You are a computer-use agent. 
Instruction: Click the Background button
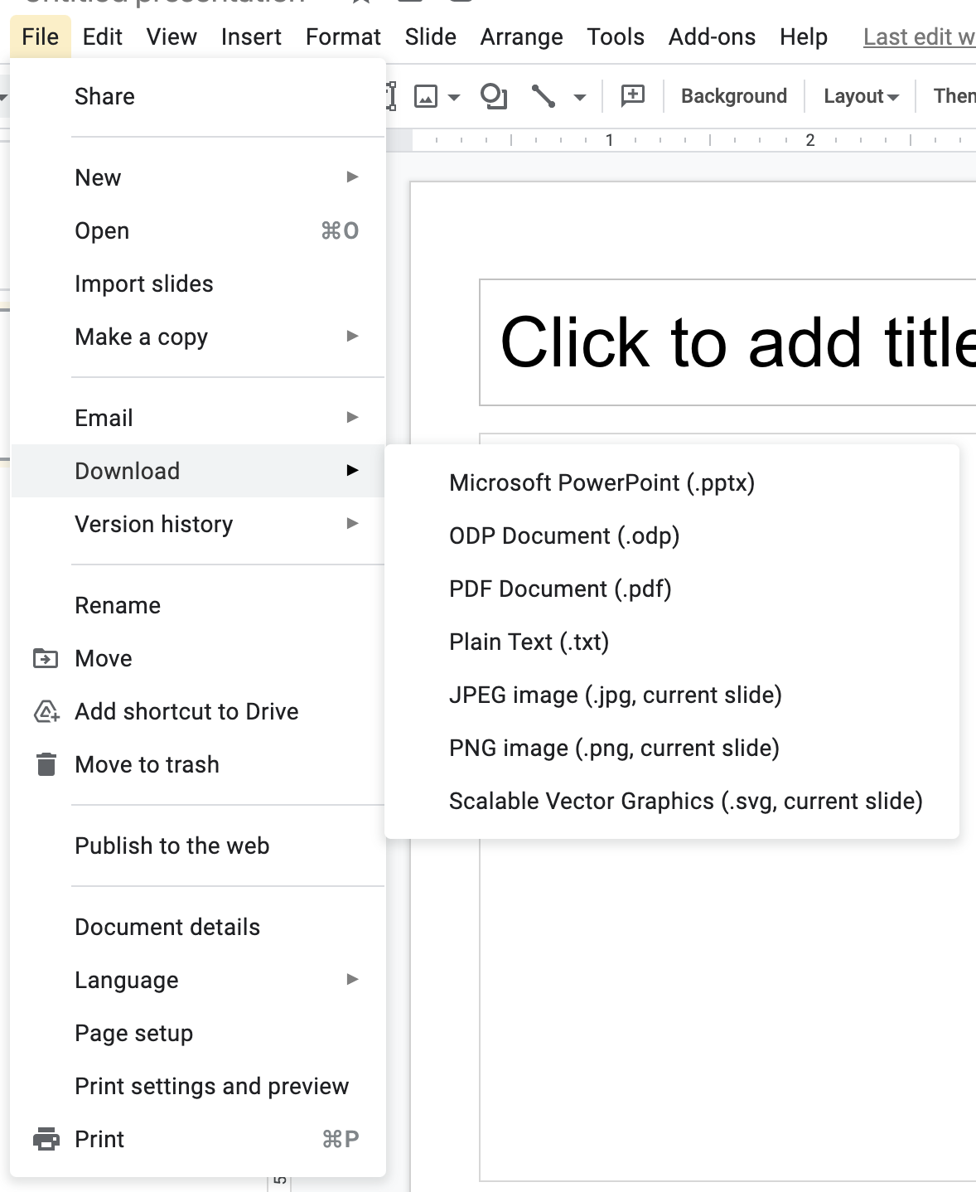coord(733,95)
